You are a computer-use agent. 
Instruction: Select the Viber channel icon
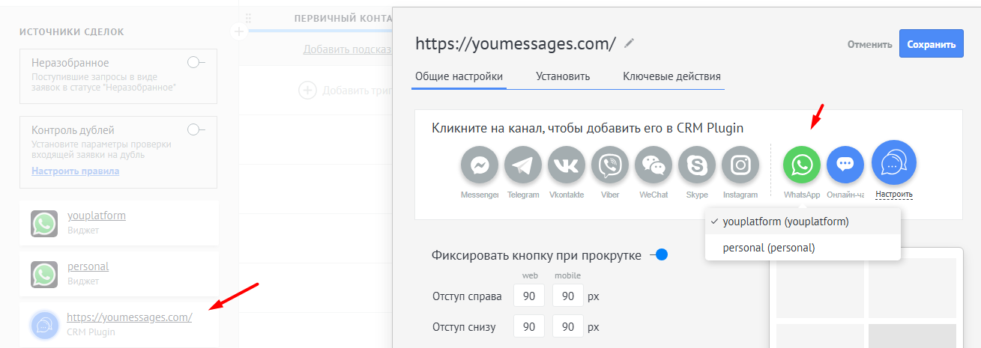(610, 165)
